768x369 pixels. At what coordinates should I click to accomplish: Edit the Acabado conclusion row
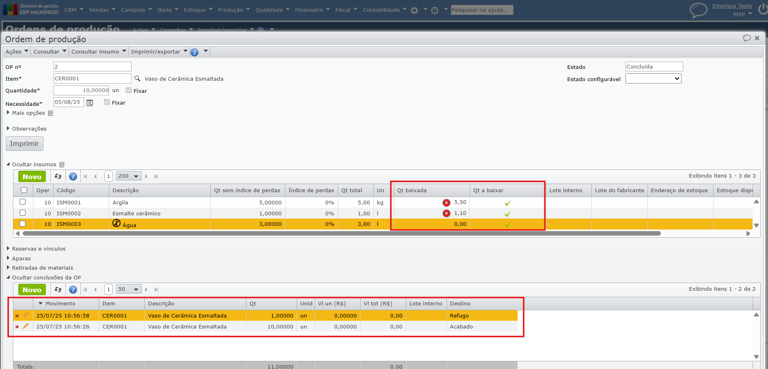[x=25, y=326]
